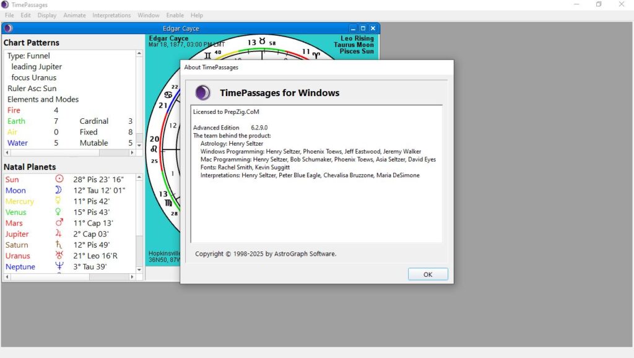Click the Mercury glyph in planet list
The width and height of the screenshot is (634, 358).
pyautogui.click(x=58, y=201)
